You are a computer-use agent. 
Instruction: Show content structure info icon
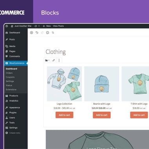[x=47, y=33]
